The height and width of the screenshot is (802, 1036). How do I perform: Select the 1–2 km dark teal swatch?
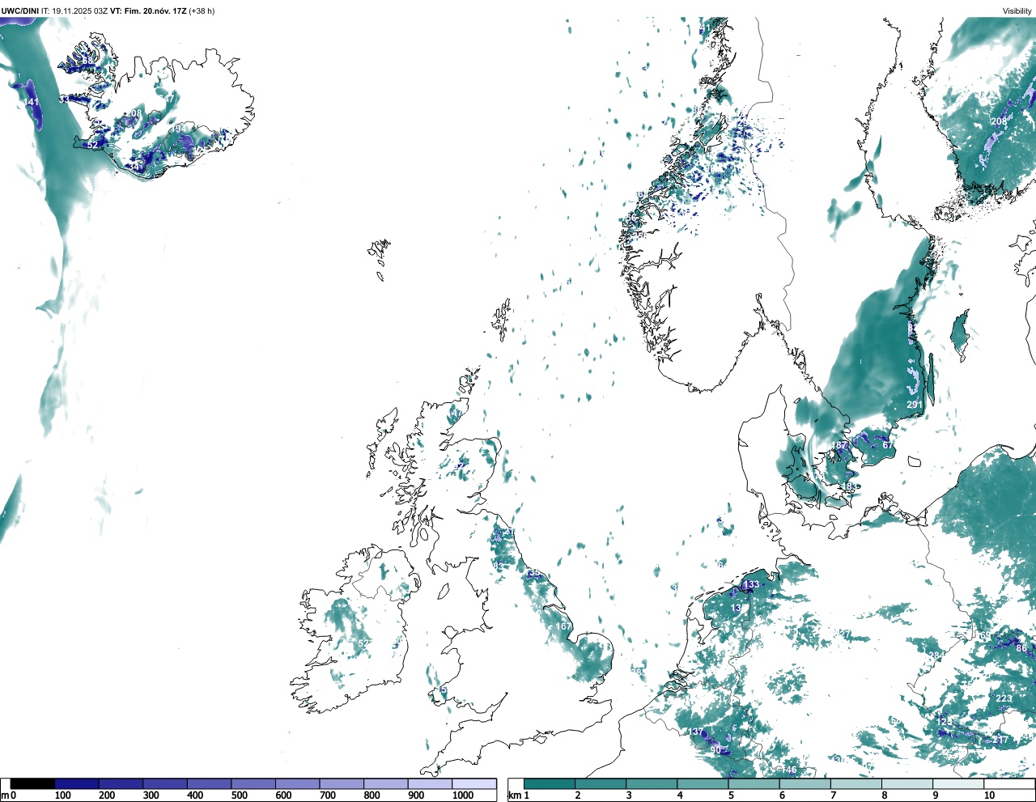pos(550,783)
